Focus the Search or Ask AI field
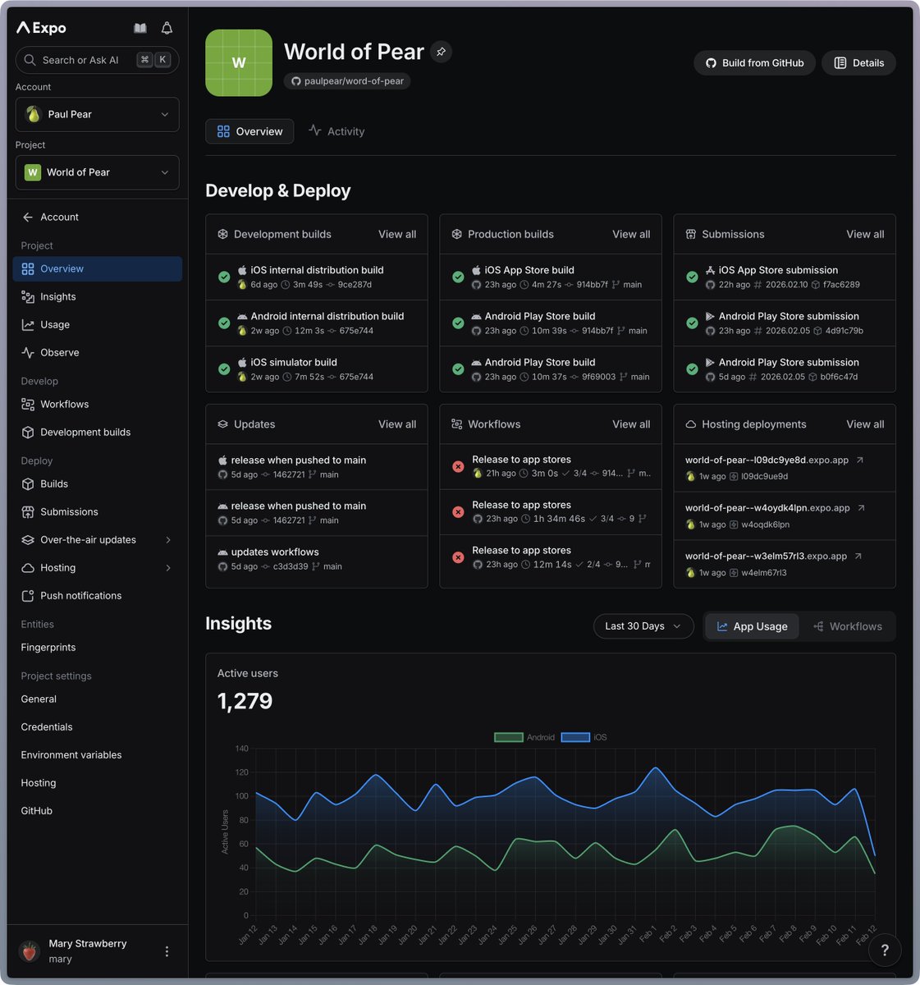 click(x=97, y=60)
